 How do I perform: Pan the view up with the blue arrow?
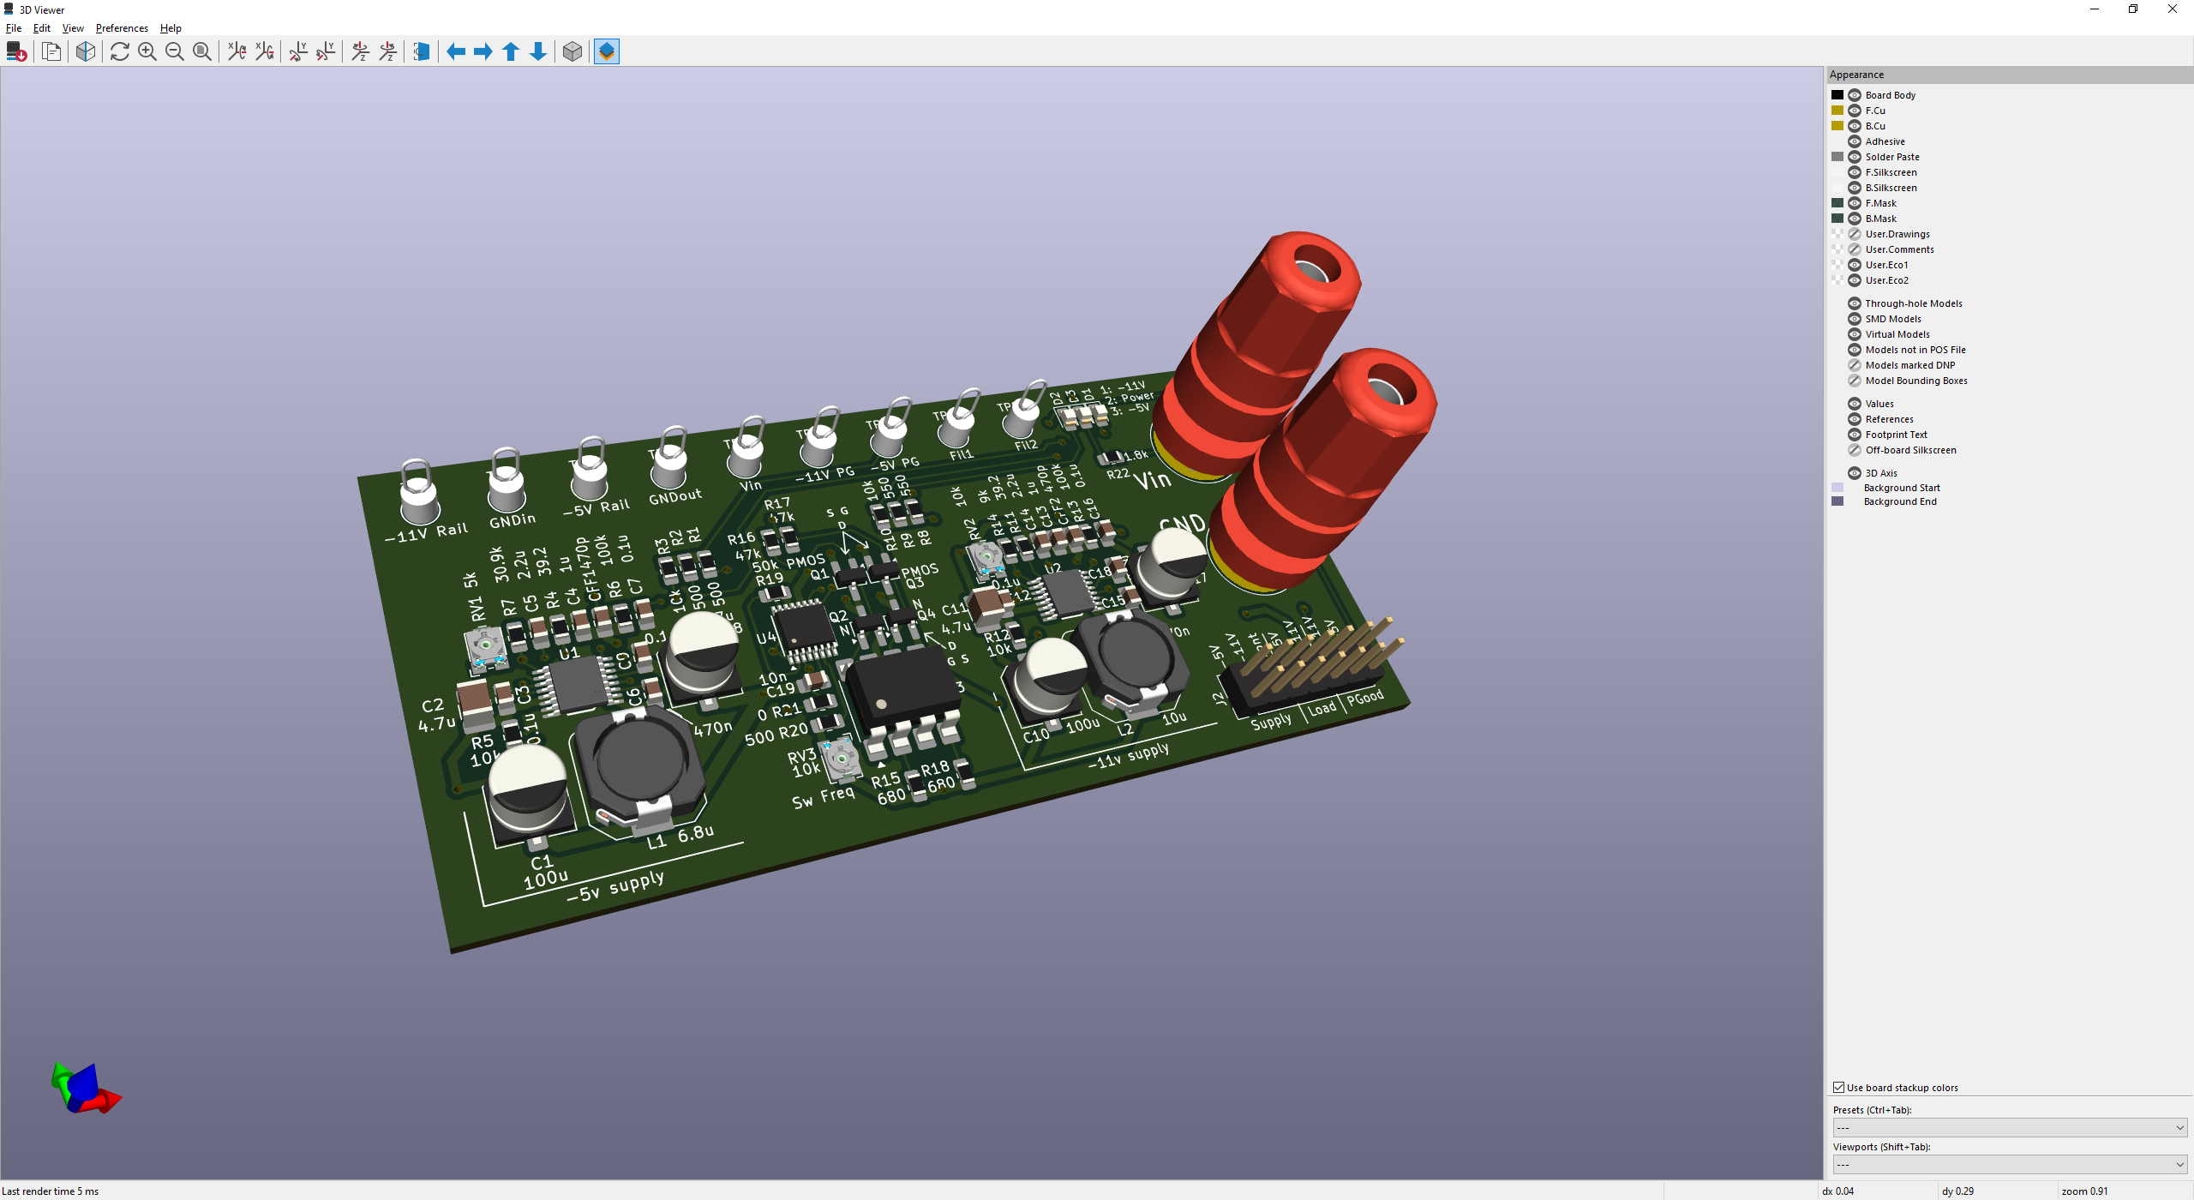point(510,51)
